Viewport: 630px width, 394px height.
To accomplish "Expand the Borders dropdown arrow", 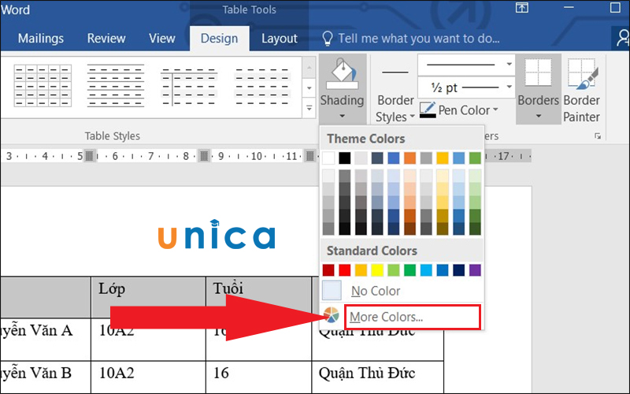I will (x=539, y=116).
